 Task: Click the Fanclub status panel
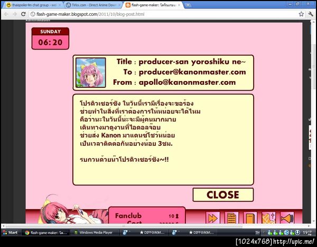(147, 215)
